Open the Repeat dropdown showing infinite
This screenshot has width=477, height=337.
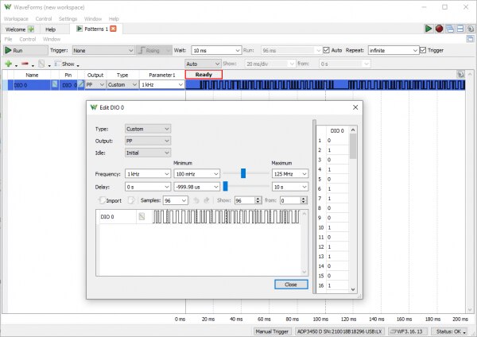click(x=392, y=50)
